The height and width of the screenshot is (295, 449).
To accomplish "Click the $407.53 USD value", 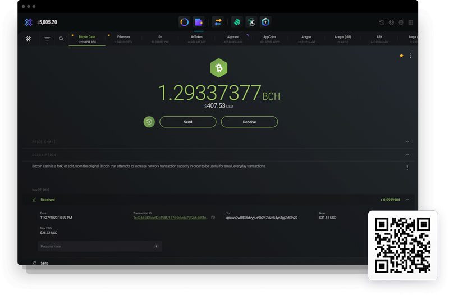I will 218,106.
